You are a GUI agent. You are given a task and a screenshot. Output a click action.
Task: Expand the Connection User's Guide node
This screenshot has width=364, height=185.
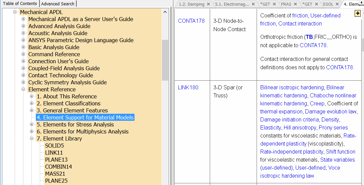click(23, 61)
